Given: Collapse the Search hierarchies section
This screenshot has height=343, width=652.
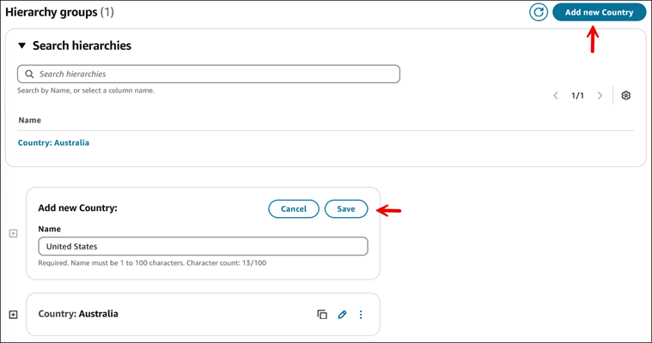Looking at the screenshot, I should click(22, 46).
